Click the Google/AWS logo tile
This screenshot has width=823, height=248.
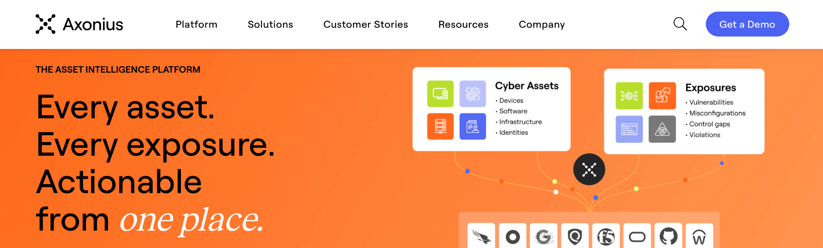544,236
